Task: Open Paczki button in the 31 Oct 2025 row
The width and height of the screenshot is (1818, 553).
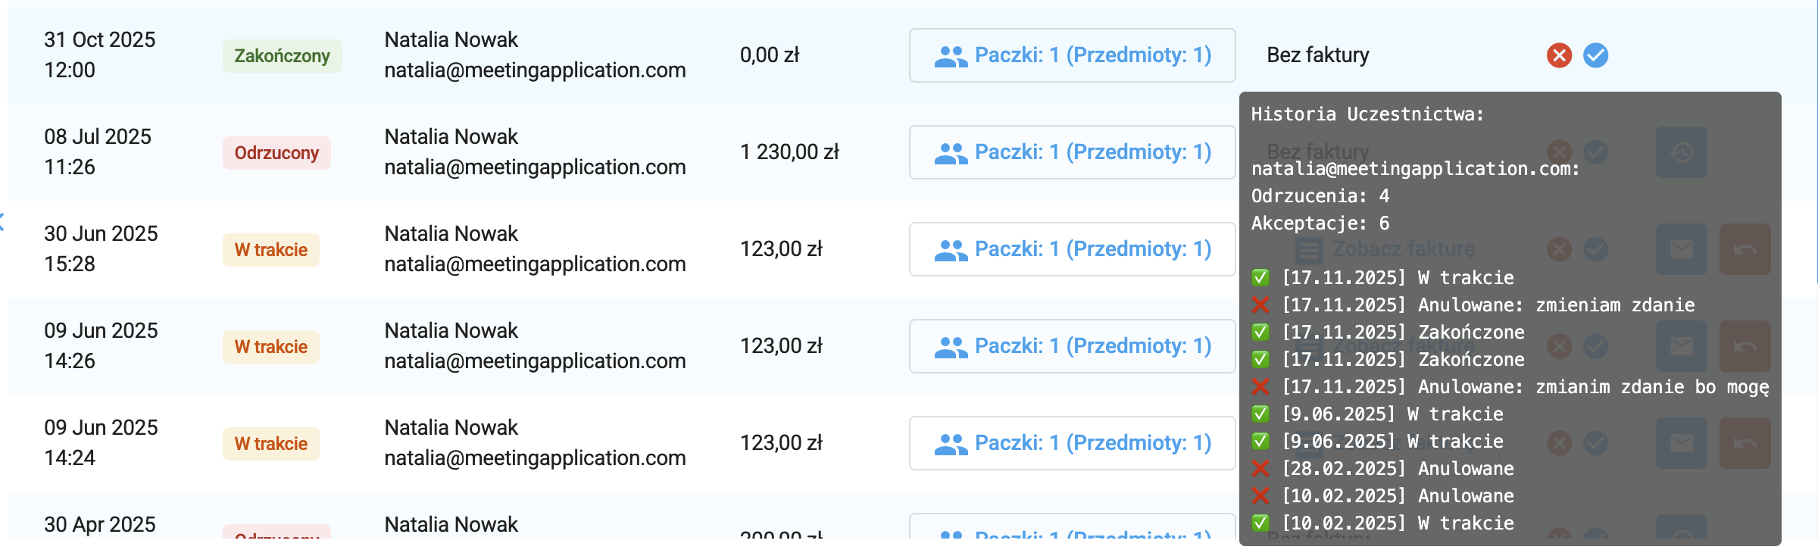Action: click(x=1072, y=55)
